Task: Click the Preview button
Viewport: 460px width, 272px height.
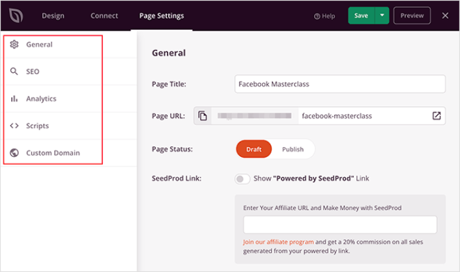Action: 412,15
